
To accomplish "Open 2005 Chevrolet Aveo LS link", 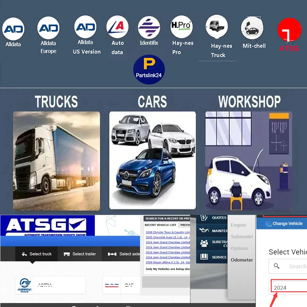I will (x=168, y=237).
